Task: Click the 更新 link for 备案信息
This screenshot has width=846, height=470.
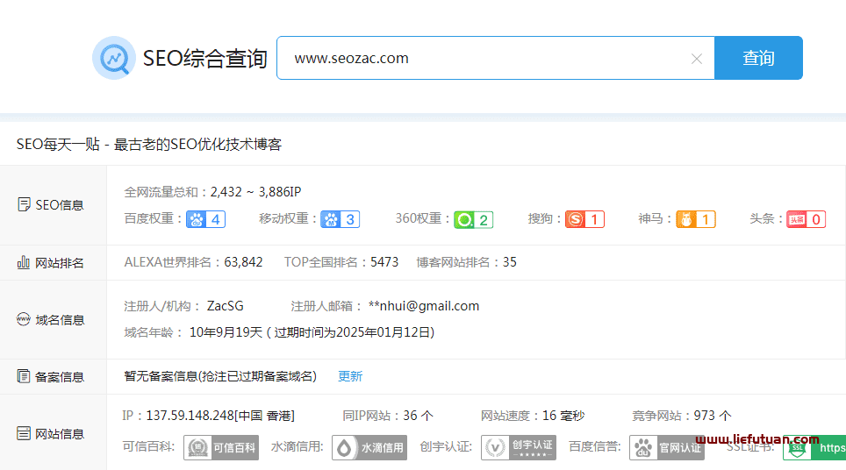Action: click(x=350, y=376)
